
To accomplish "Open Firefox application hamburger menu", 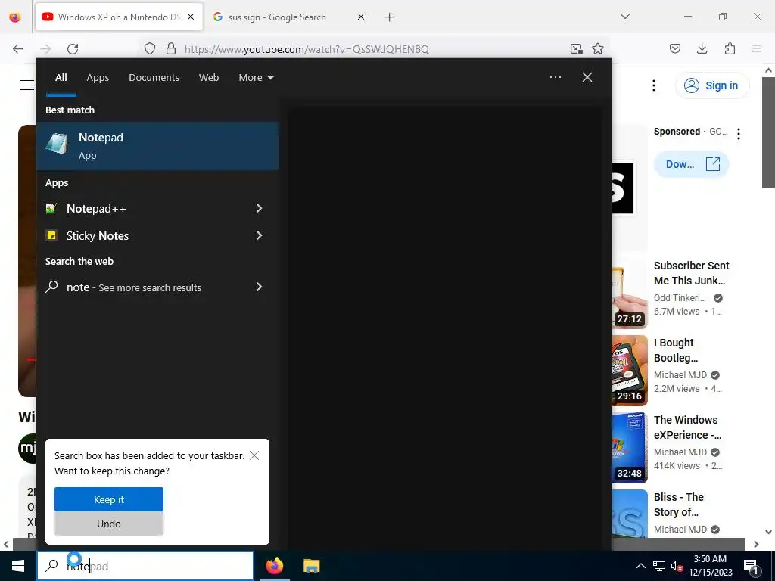I will (x=757, y=48).
